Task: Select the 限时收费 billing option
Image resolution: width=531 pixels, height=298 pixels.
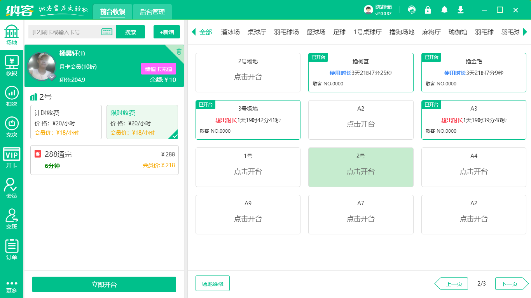Action: [x=142, y=122]
